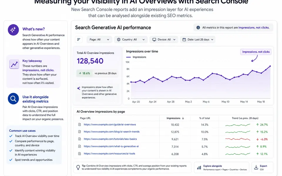This screenshot has width=282, height=176.
Task: Click the Page URL column header
Action: pyautogui.click(x=85, y=118)
